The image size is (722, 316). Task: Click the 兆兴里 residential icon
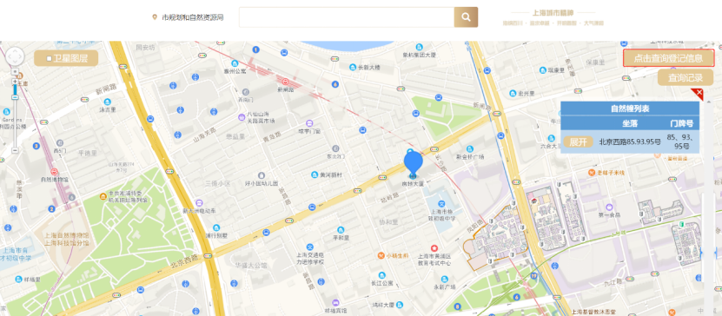[x=513, y=94]
